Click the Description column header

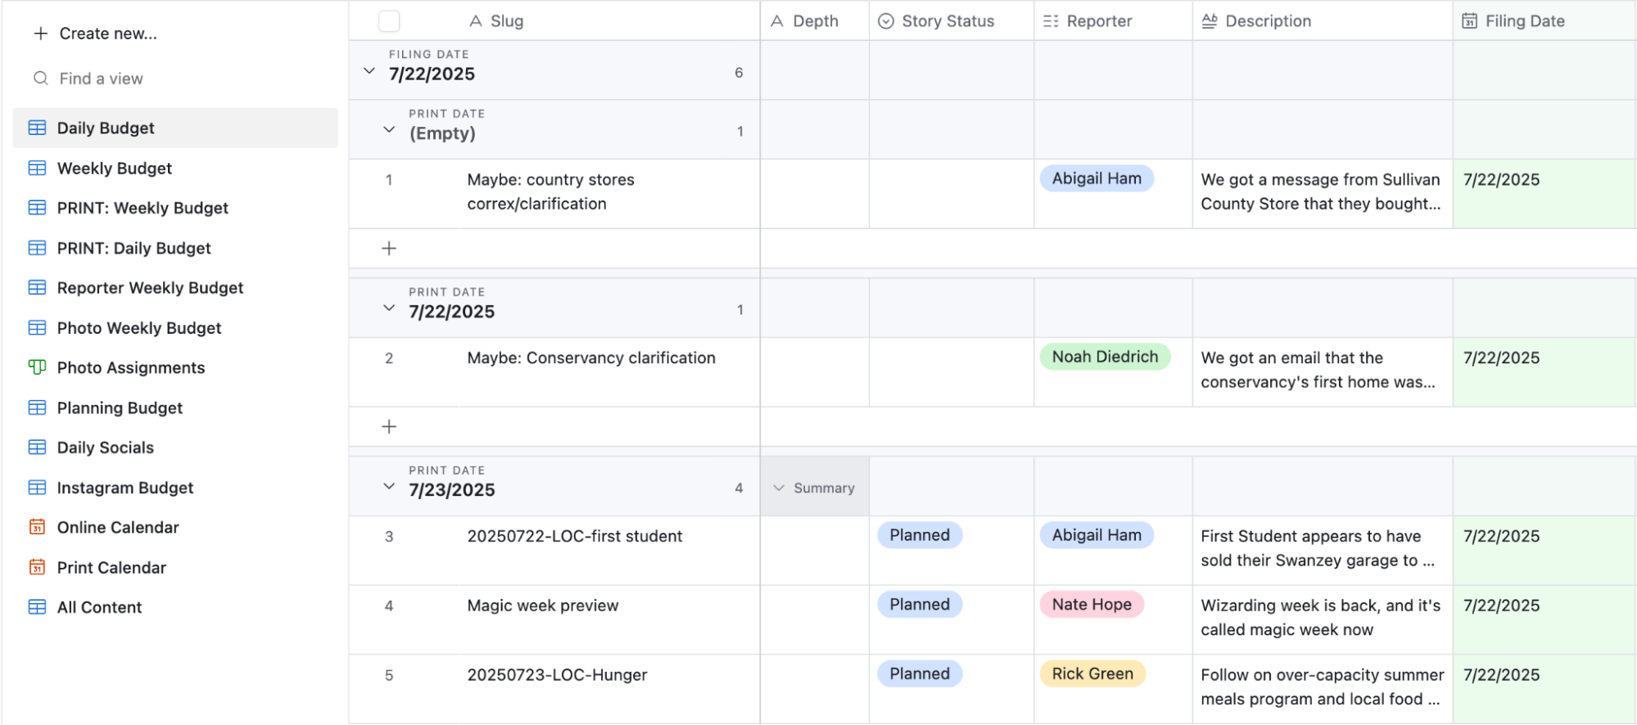tap(1323, 21)
